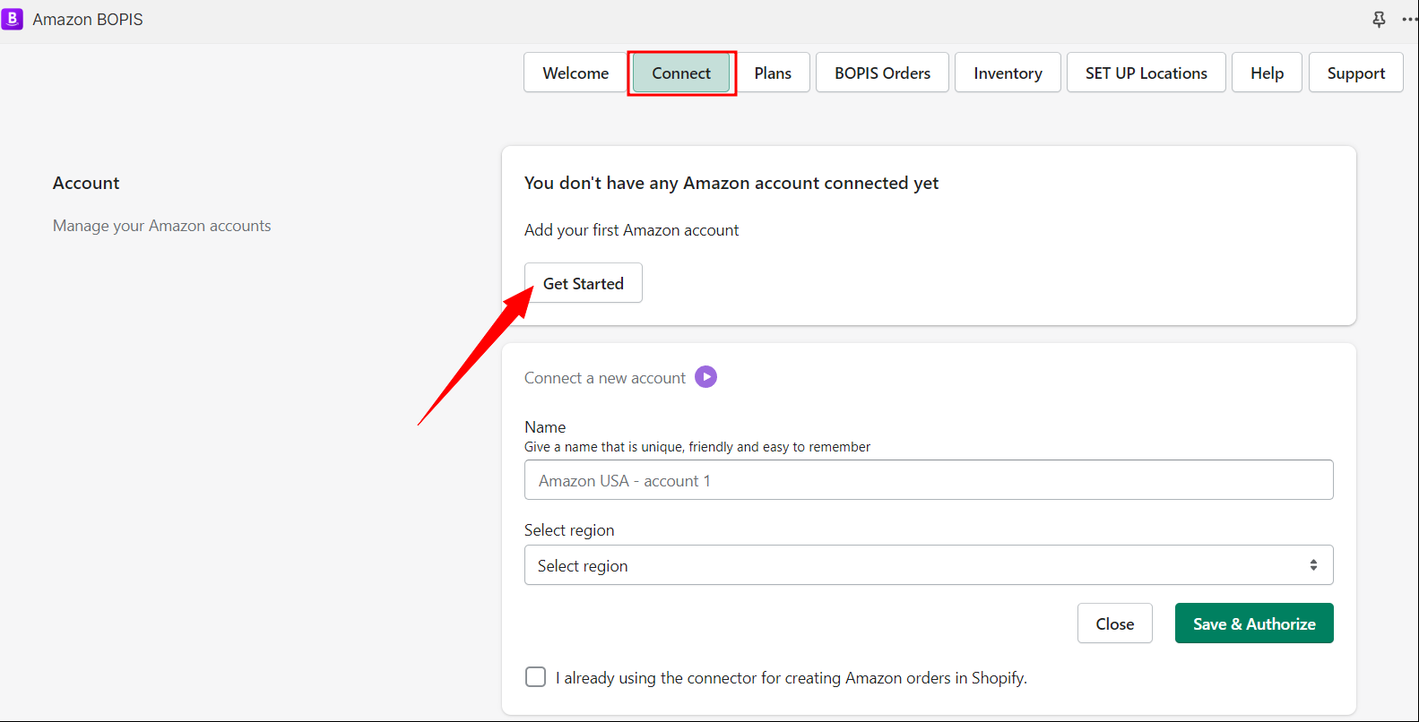Switch to the Connect tab

pyautogui.click(x=681, y=73)
